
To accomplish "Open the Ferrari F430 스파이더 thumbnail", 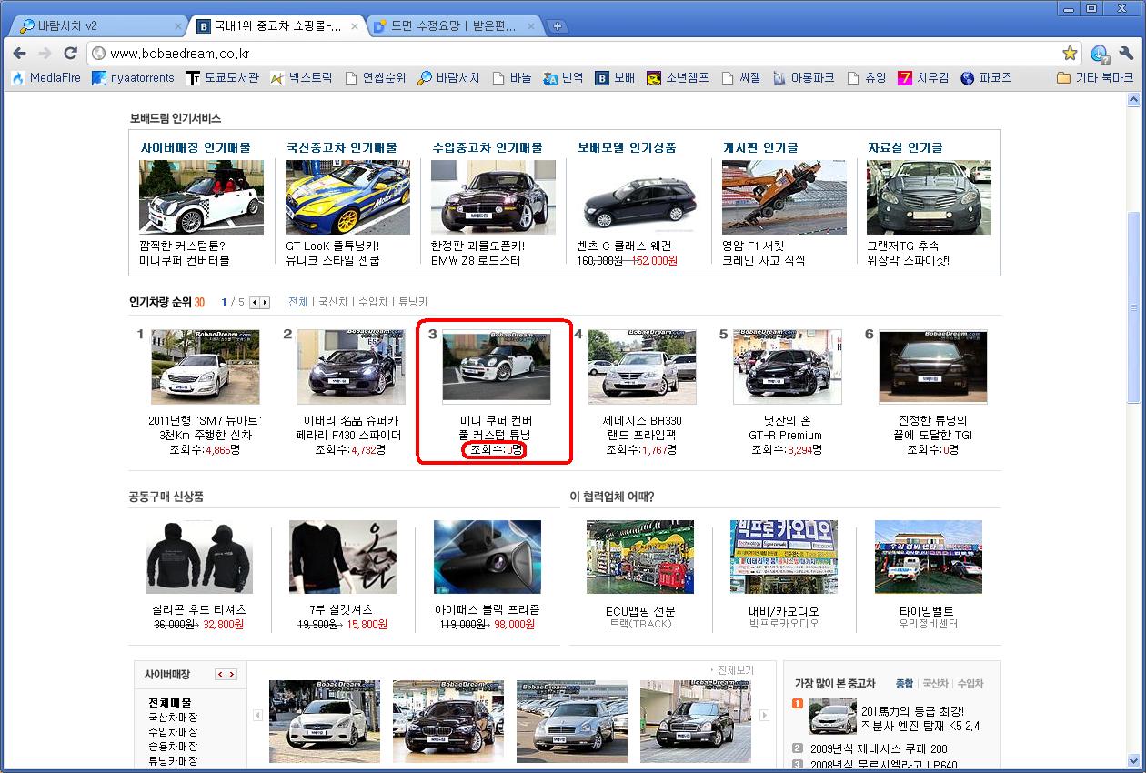I will [x=350, y=366].
